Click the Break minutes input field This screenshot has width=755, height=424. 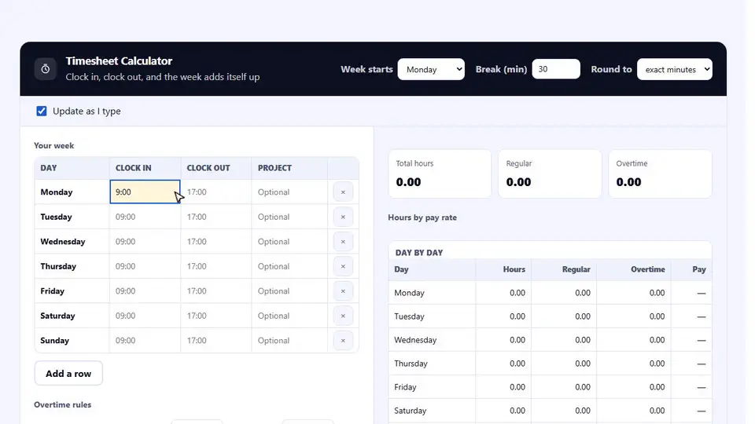pyautogui.click(x=556, y=69)
